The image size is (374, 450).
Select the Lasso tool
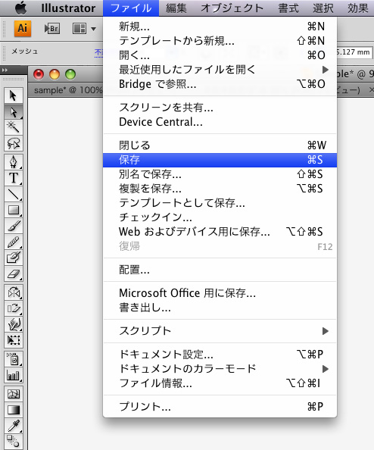point(13,143)
